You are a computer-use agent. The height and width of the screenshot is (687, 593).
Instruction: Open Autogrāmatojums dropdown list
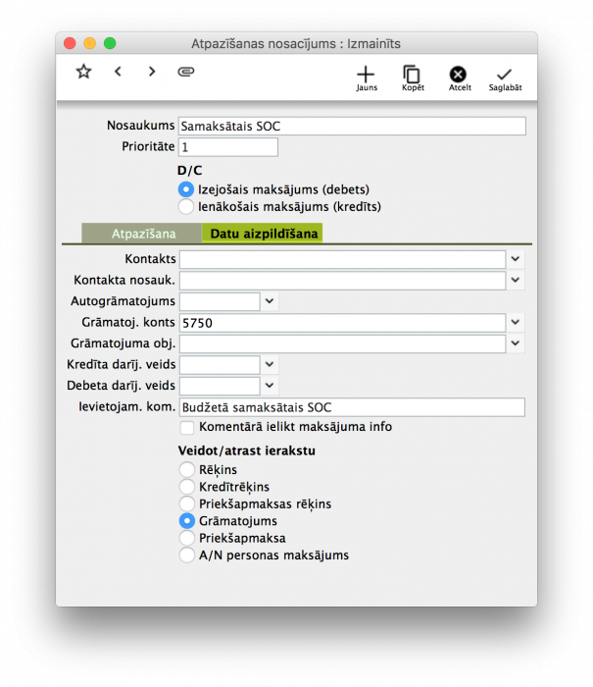click(271, 301)
